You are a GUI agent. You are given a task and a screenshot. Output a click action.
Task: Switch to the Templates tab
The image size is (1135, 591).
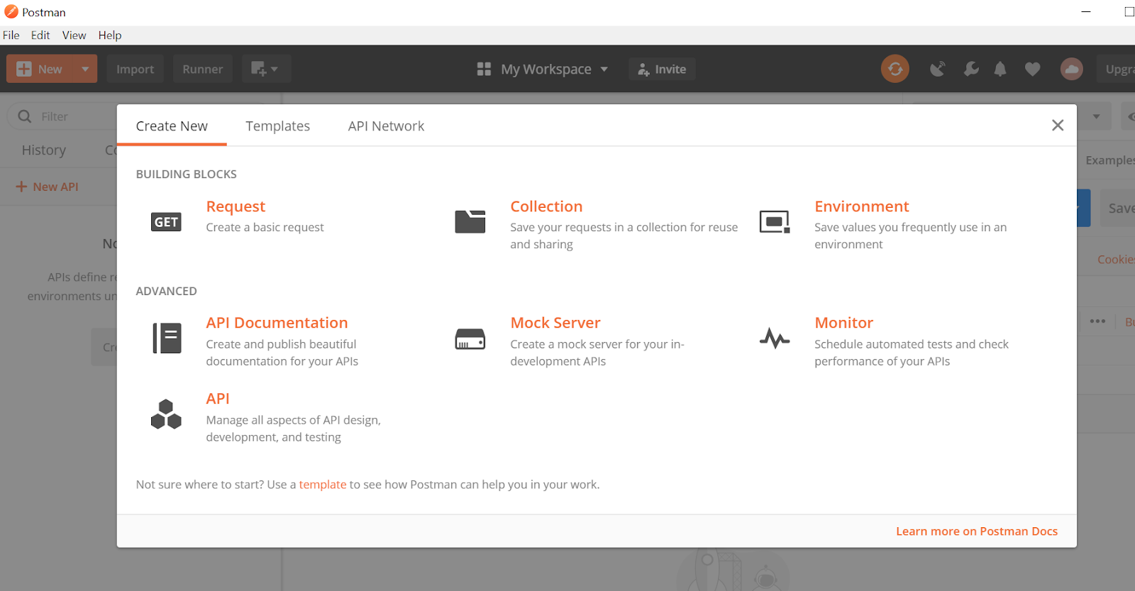[277, 126]
